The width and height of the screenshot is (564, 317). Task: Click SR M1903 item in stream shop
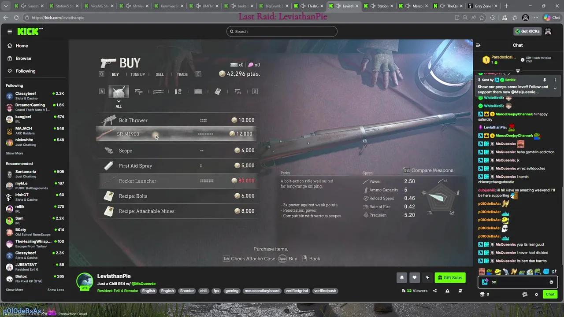tap(176, 134)
